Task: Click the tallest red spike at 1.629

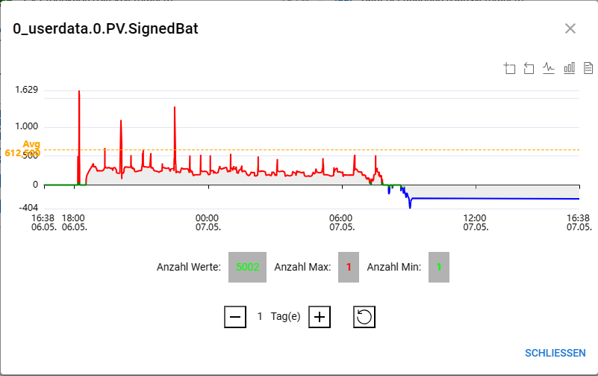Action: coord(79,93)
